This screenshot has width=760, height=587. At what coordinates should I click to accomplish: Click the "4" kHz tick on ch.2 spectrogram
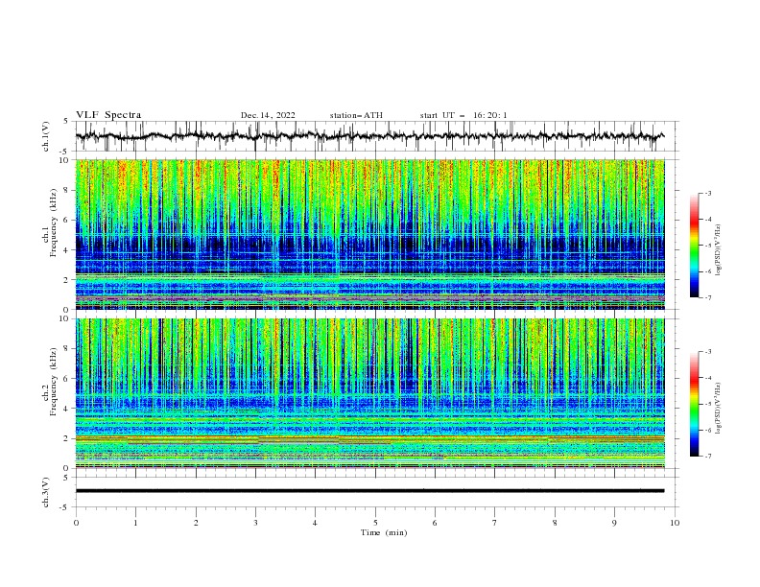click(x=67, y=410)
